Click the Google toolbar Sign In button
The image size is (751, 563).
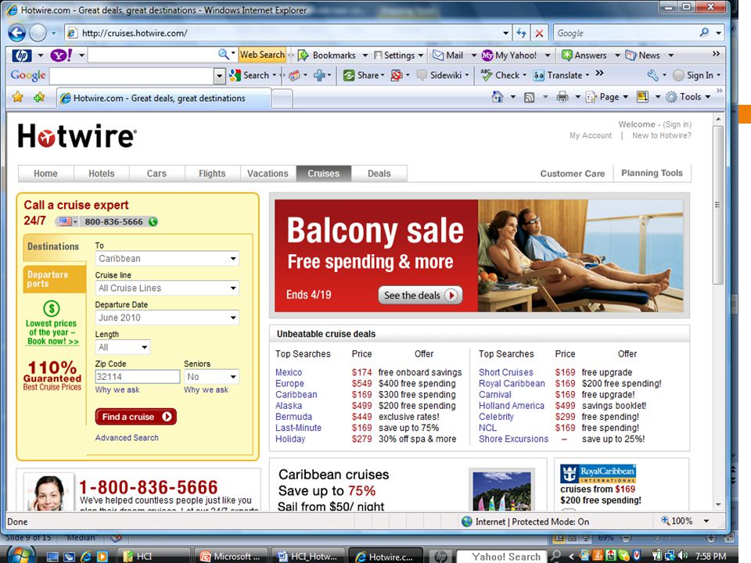click(696, 75)
